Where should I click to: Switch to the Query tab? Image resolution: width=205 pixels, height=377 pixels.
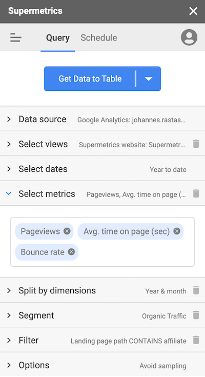(58, 38)
